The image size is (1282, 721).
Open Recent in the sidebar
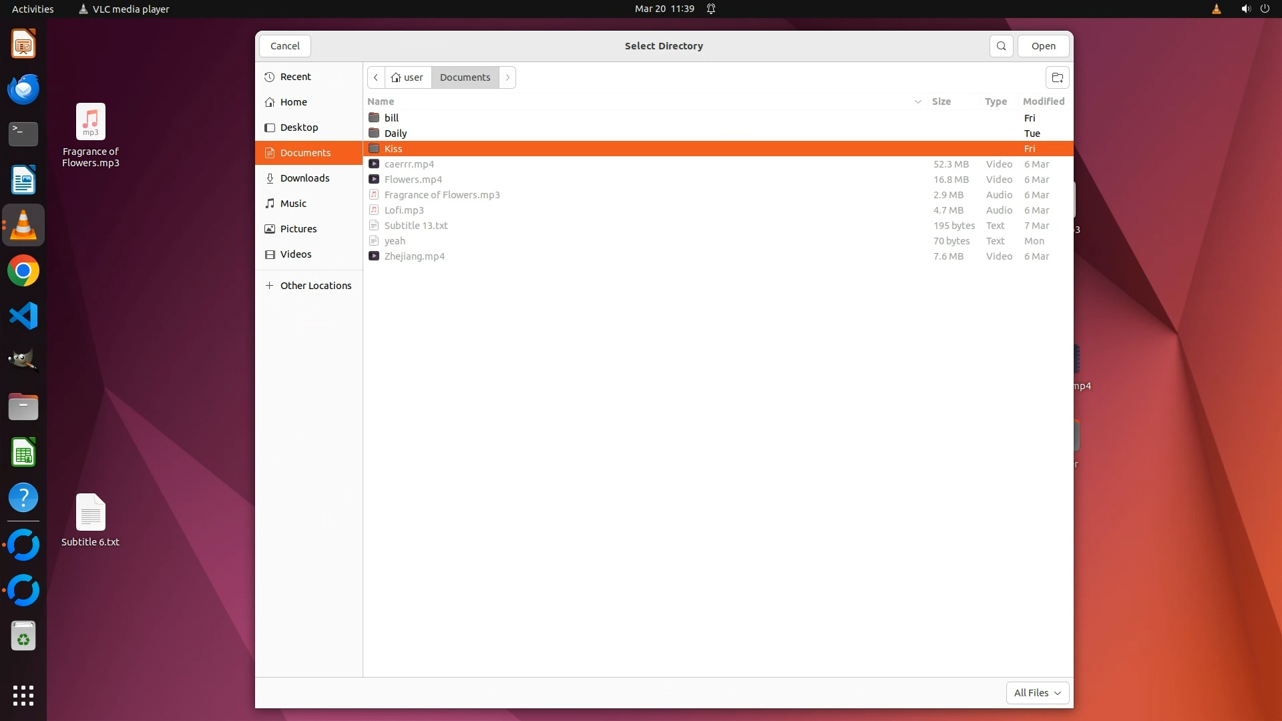(295, 77)
